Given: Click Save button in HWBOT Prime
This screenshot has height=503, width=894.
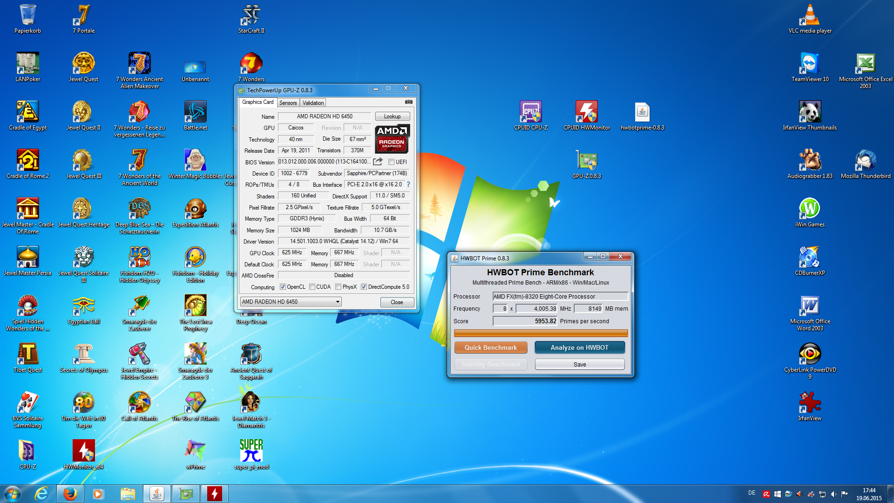Looking at the screenshot, I should coord(580,364).
